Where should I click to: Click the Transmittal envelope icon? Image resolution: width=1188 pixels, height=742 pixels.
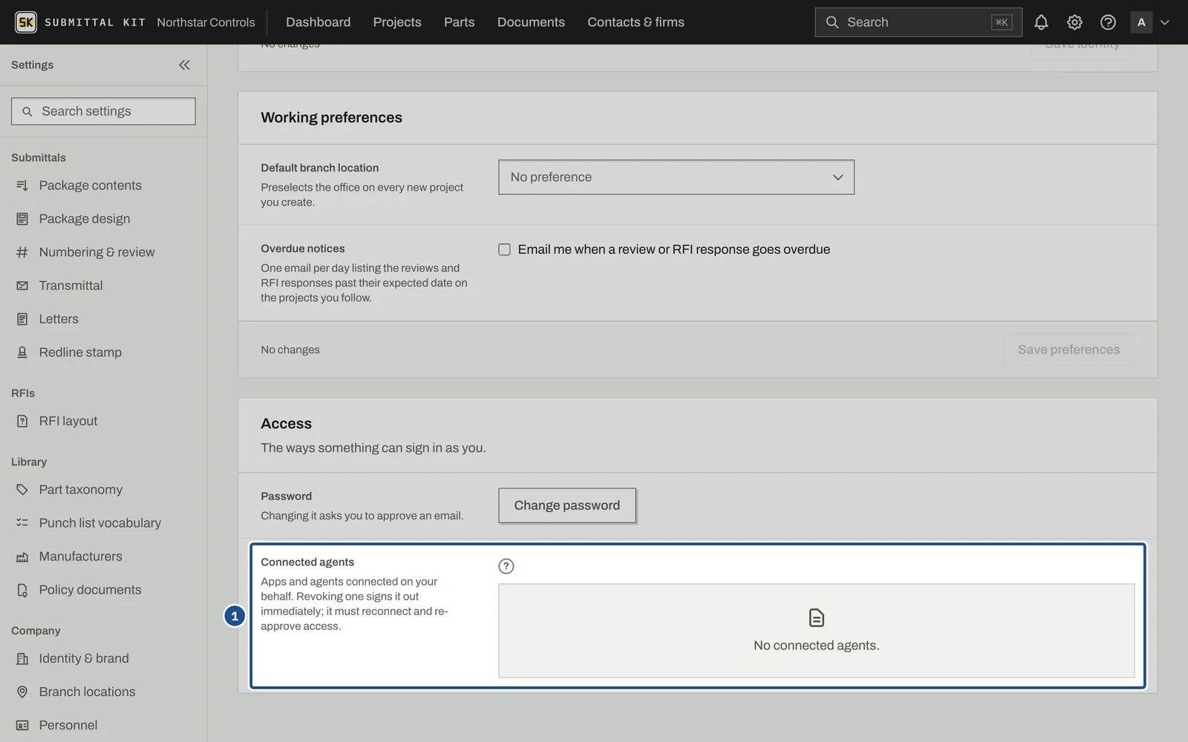tap(22, 286)
